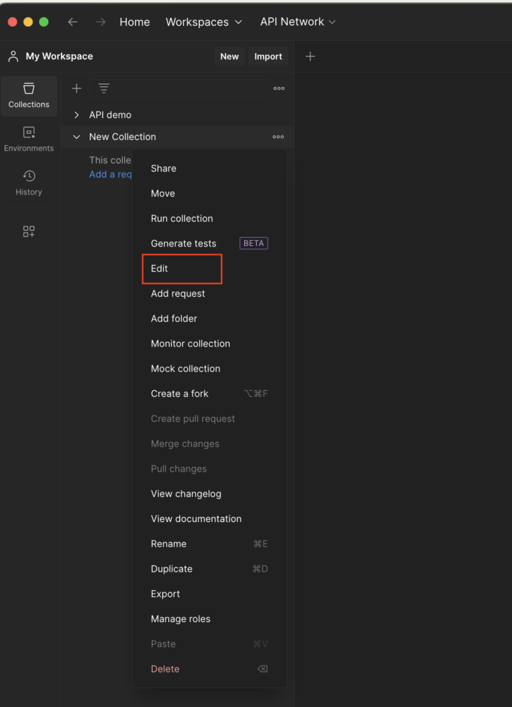Select Generate tests in the menu

coord(184,244)
